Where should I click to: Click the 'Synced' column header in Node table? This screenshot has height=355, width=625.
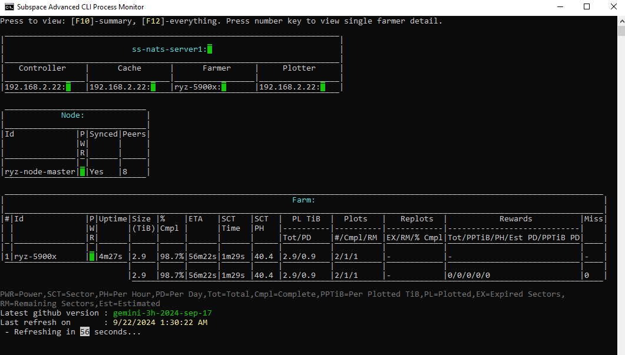point(104,134)
